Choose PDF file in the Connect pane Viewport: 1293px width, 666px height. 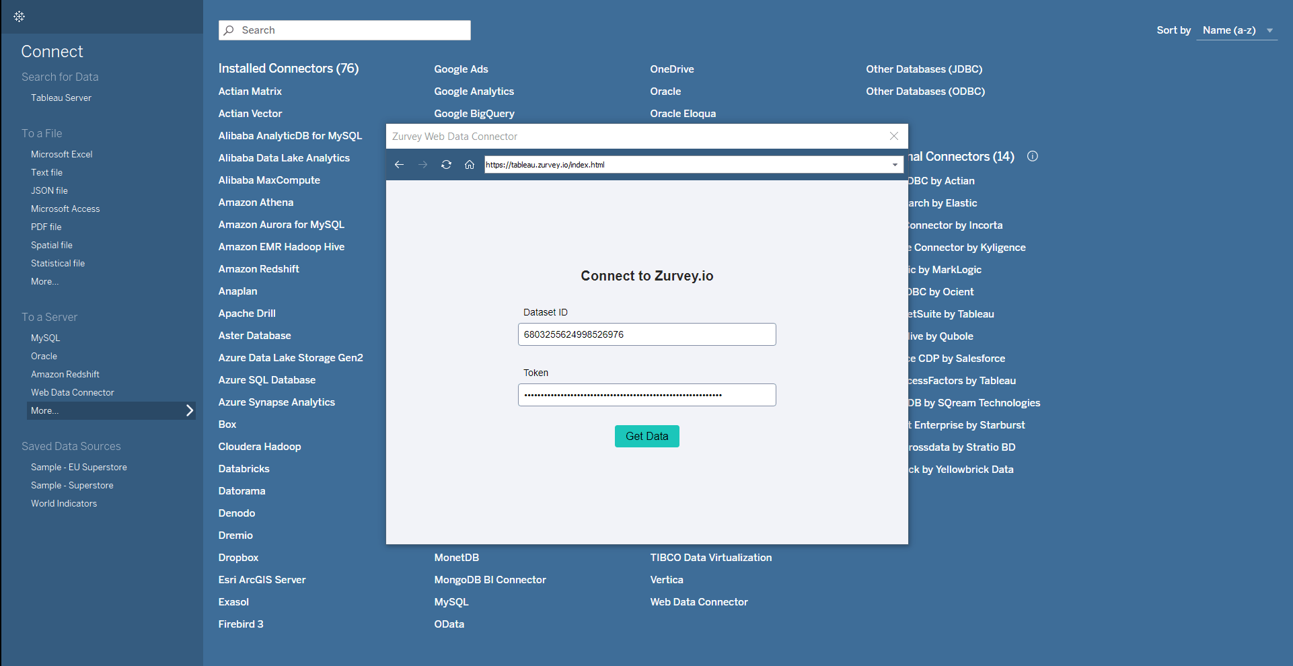(x=46, y=227)
